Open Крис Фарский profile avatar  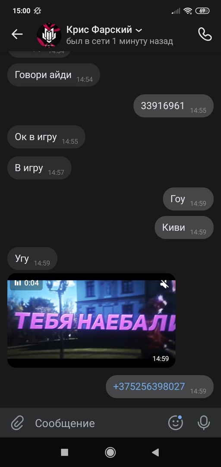tap(49, 35)
